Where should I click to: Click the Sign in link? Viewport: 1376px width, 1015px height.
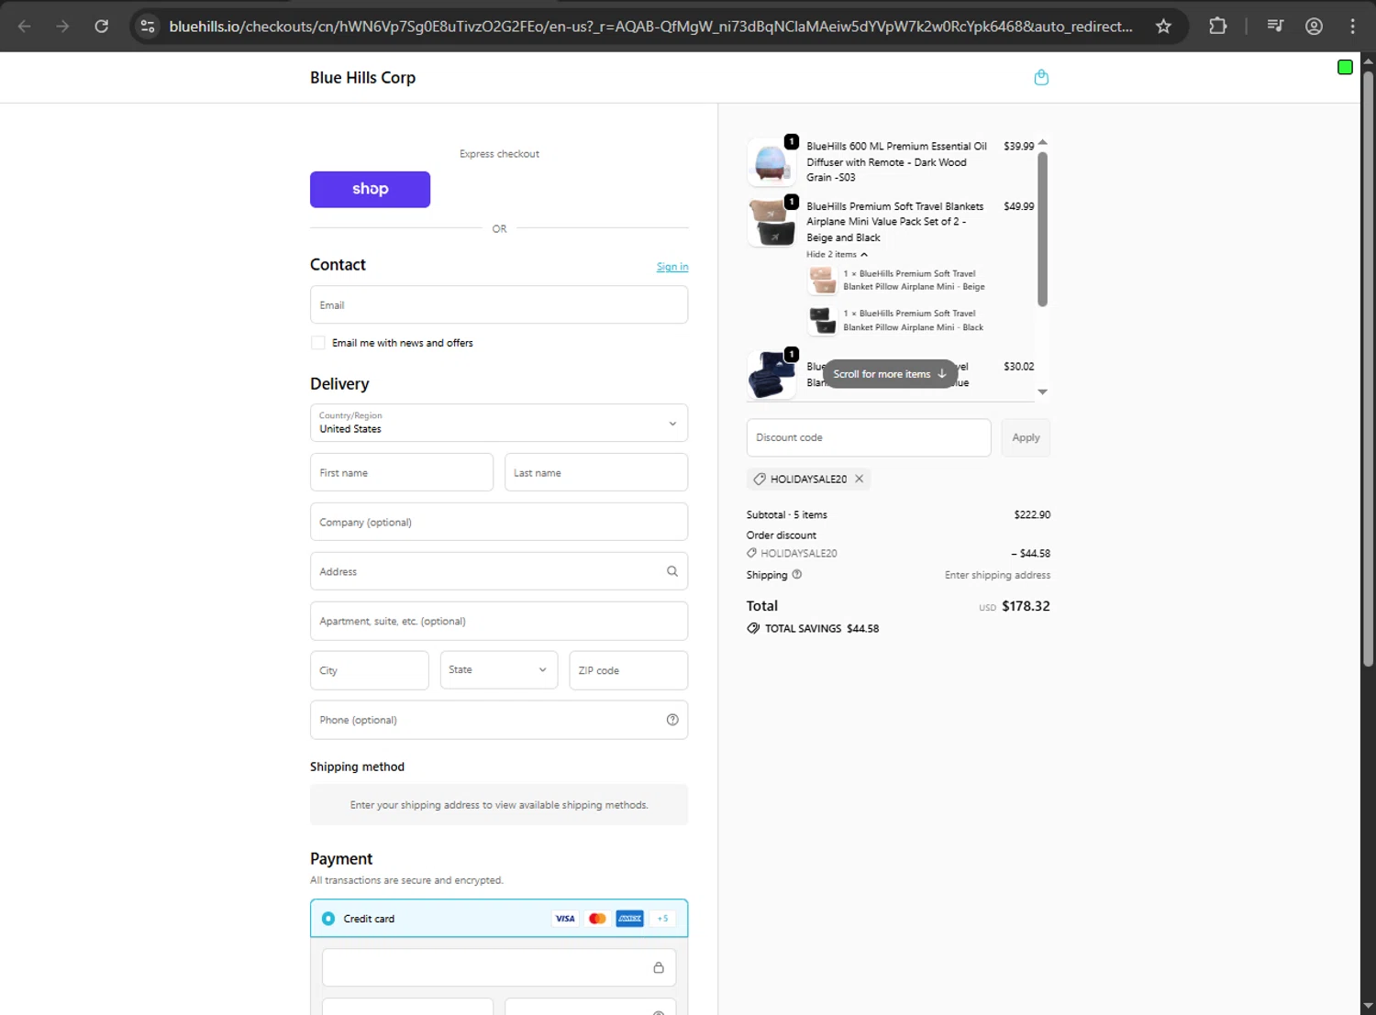(x=672, y=267)
